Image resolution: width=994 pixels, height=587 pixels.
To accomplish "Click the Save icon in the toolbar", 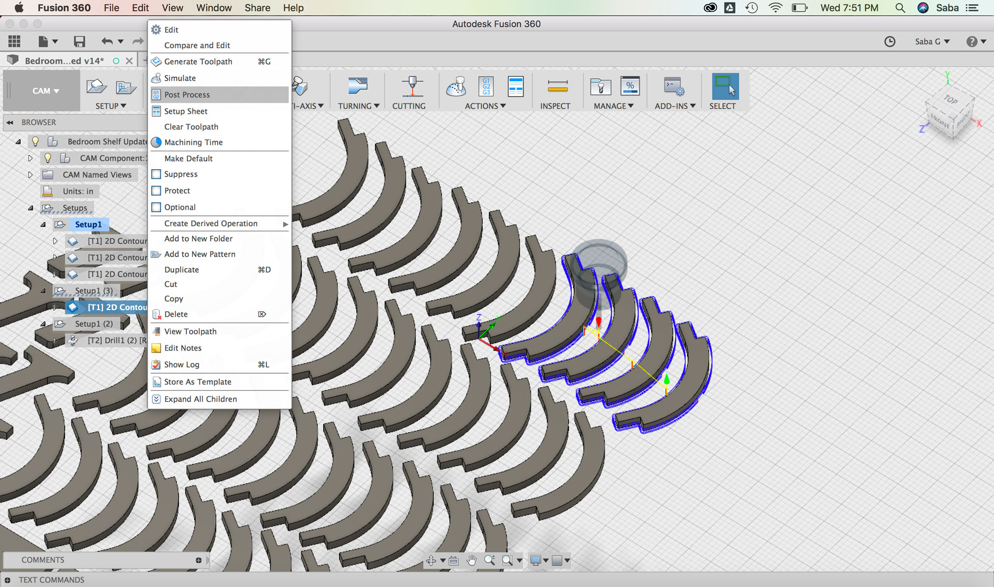I will pyautogui.click(x=79, y=41).
